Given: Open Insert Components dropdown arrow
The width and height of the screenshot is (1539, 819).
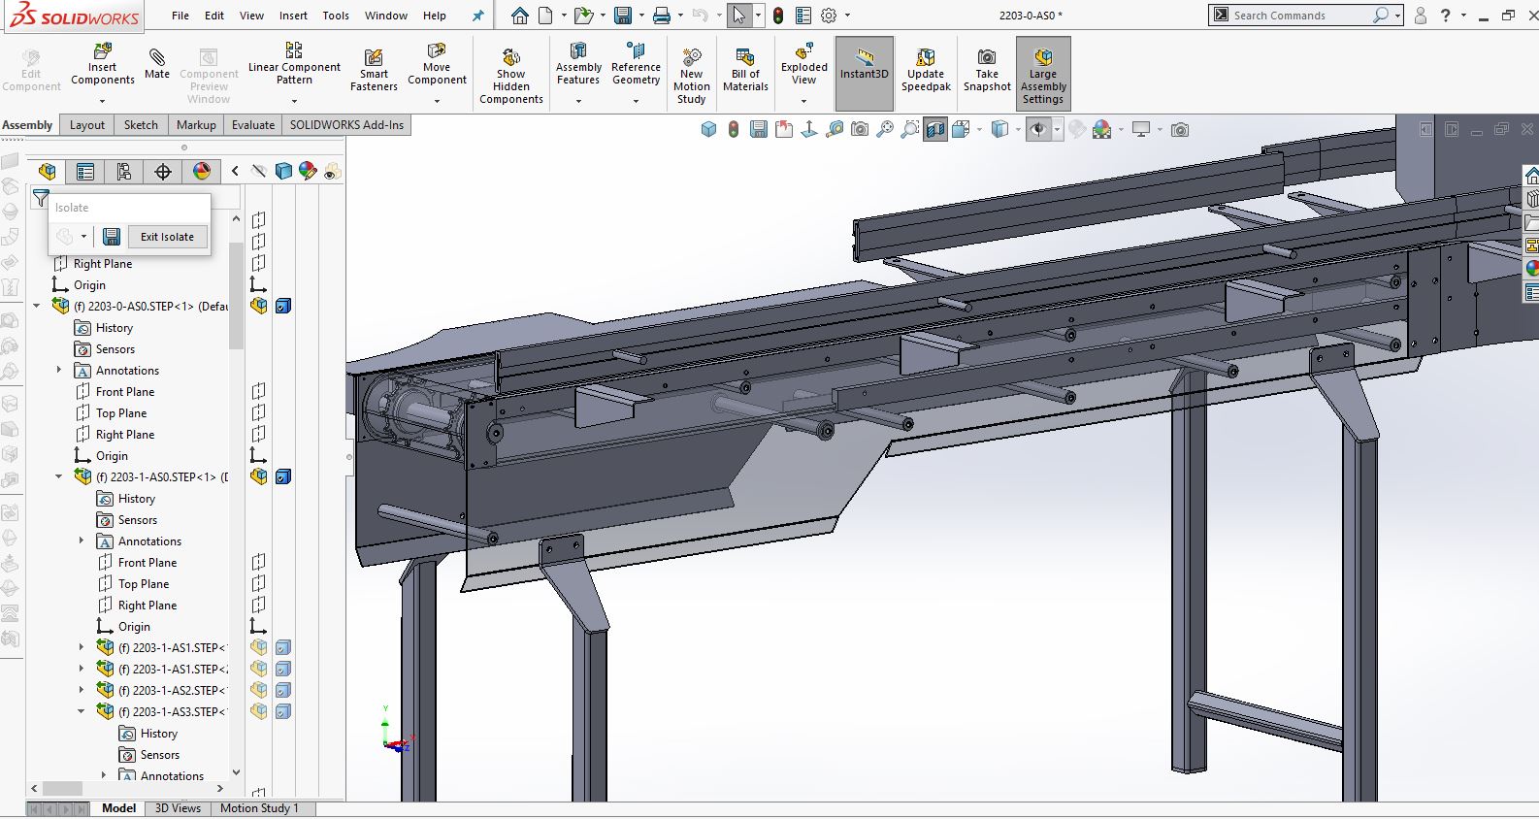Looking at the screenshot, I should click(x=102, y=101).
